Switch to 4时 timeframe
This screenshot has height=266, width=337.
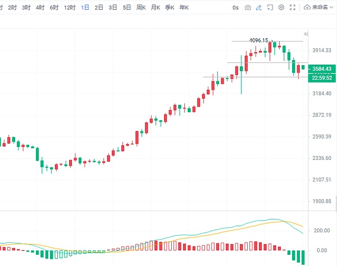click(40, 8)
